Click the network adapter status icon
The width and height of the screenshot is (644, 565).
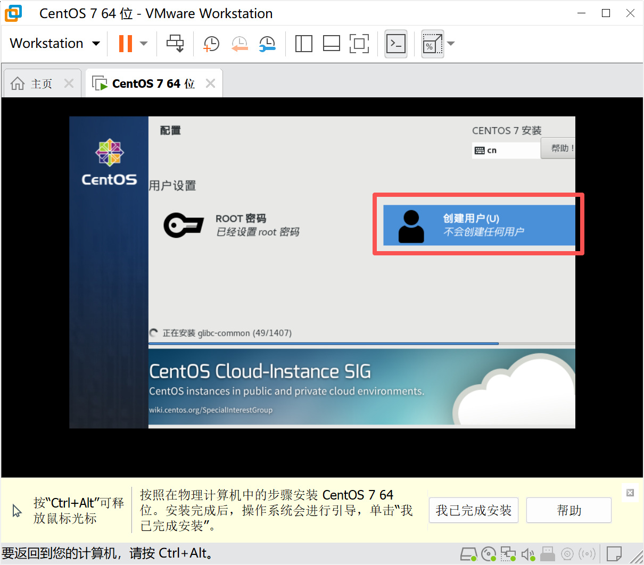click(x=508, y=554)
